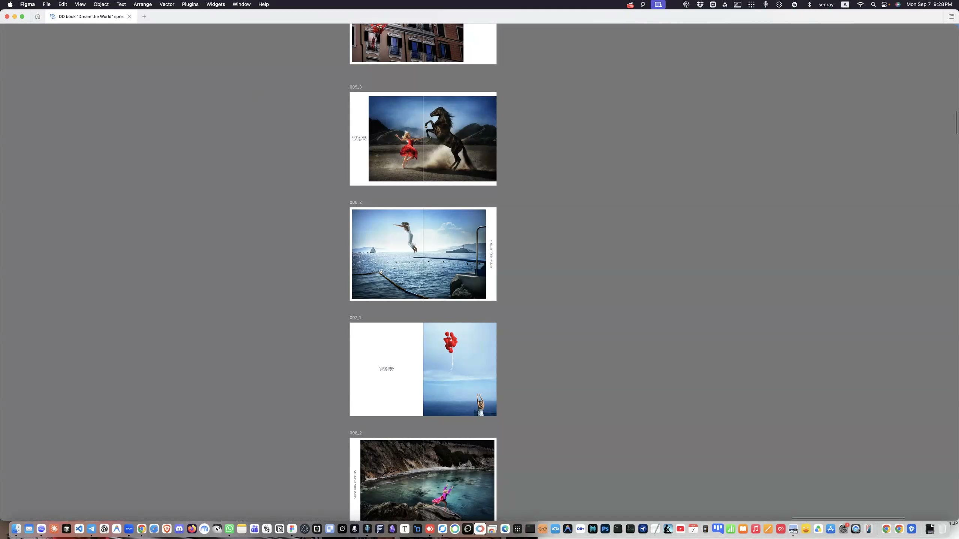Open Dropbox from the menu bar

pyautogui.click(x=700, y=4)
